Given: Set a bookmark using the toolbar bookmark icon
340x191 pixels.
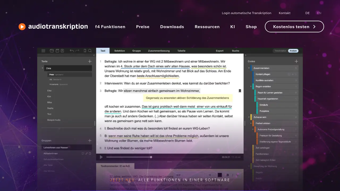Looking at the screenshot, I should [x=85, y=50].
